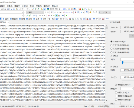Click the 123 ruler icon in CSV toolbar
The height and width of the screenshot is (108, 134).
pos(103,19)
